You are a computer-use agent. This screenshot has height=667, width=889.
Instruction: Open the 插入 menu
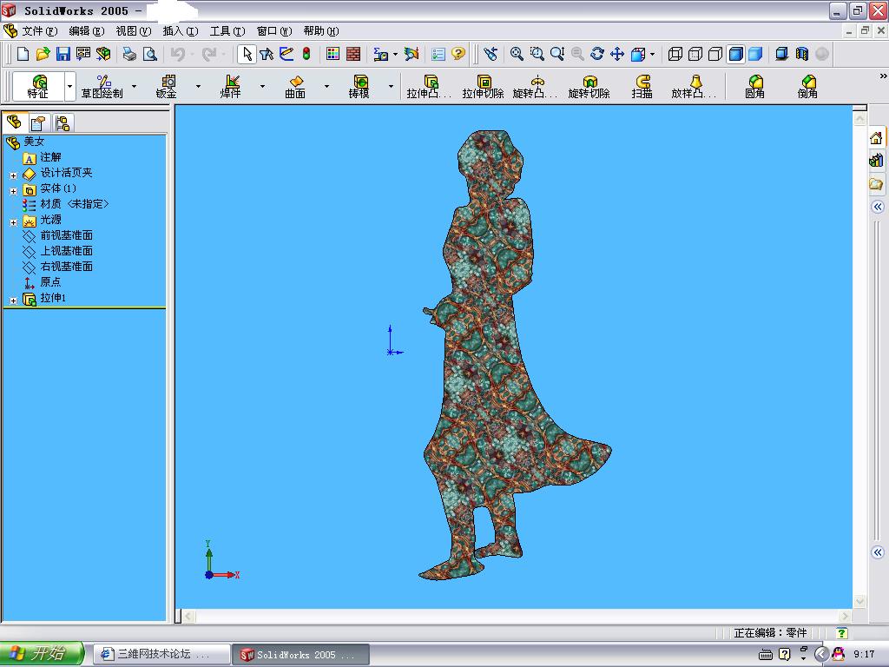(x=179, y=31)
